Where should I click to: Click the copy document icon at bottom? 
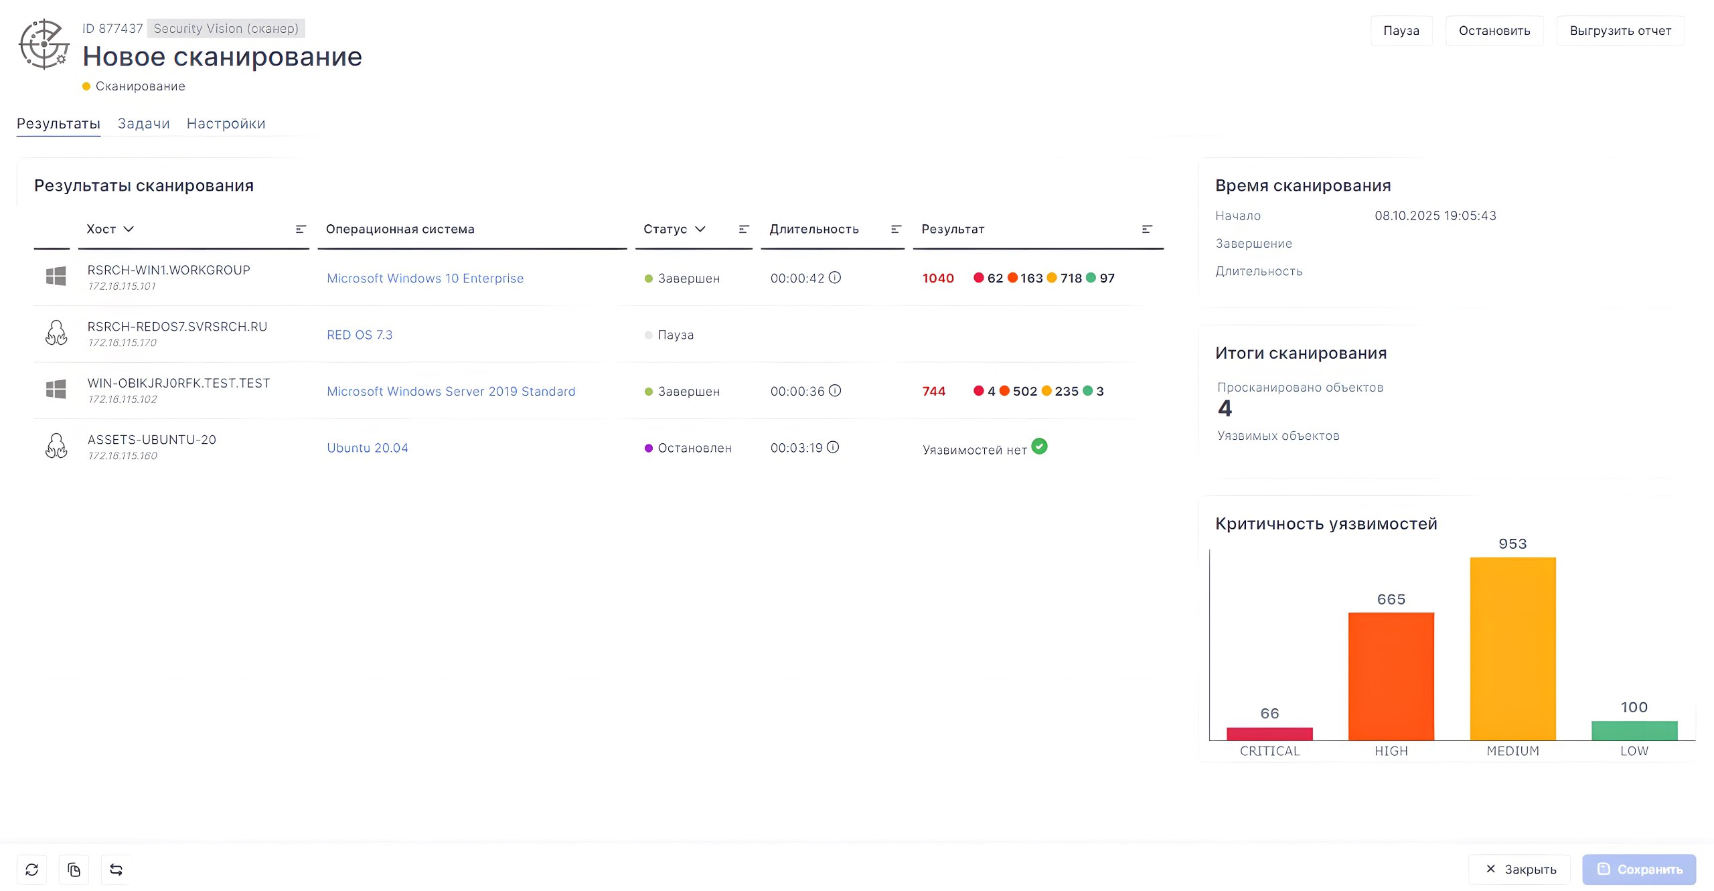point(74,870)
